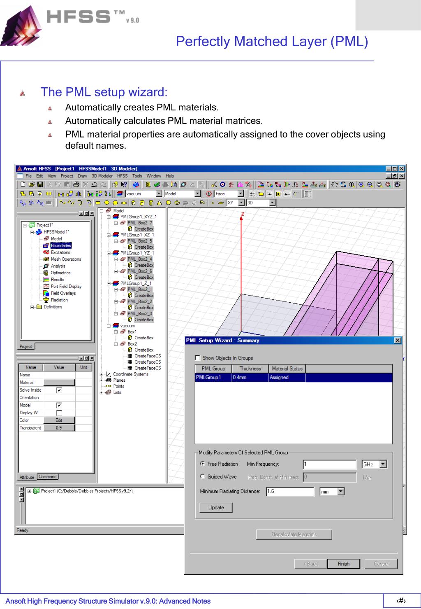Click the Zoom Out magnifier icon
This screenshot has width=421, height=609.
pyautogui.click(x=370, y=184)
